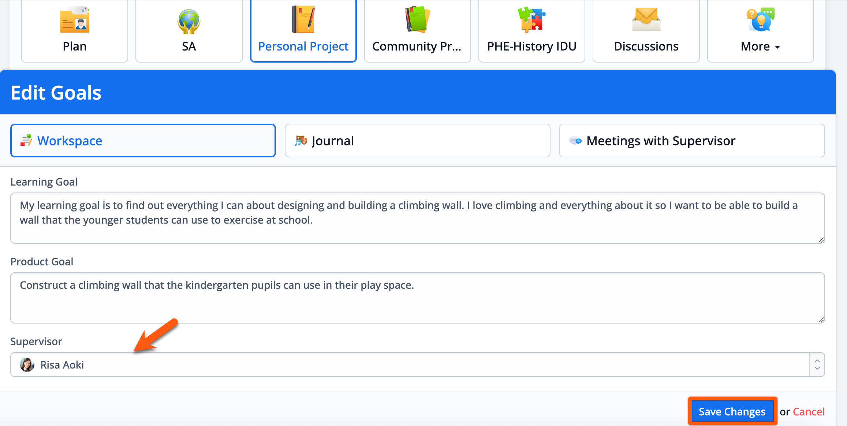Click the SA globe-in-hands icon
This screenshot has width=847, height=426.
click(x=189, y=21)
